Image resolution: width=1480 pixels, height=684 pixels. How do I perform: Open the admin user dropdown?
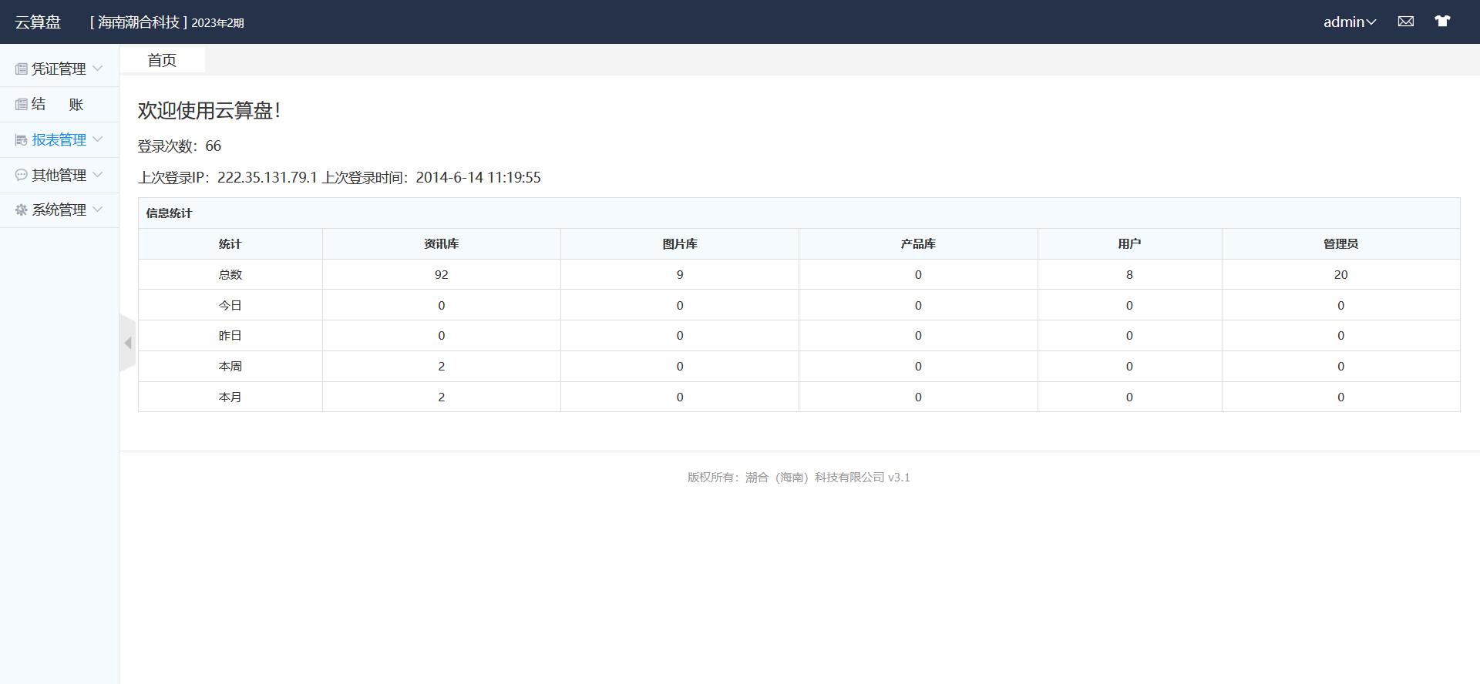pyautogui.click(x=1349, y=22)
